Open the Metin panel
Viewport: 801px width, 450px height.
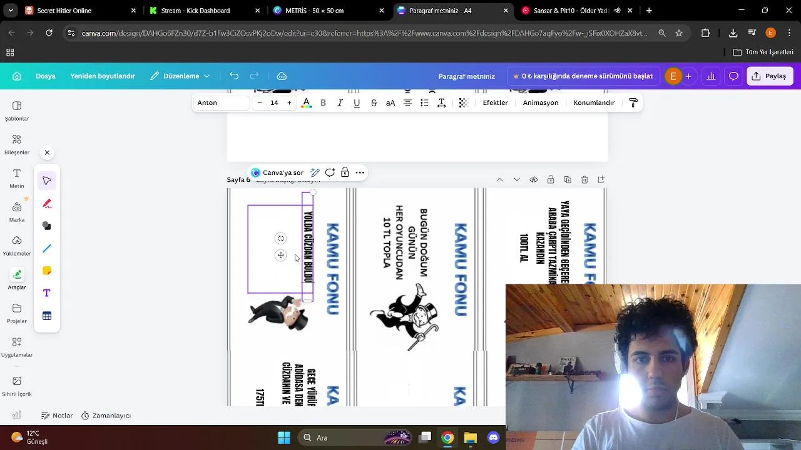[x=17, y=178]
